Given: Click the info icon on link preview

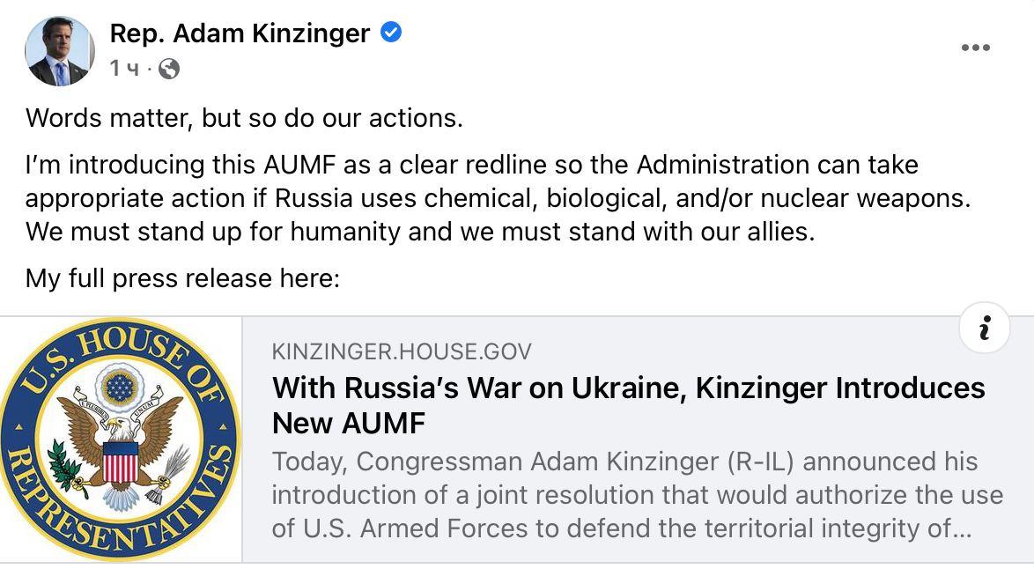Looking at the screenshot, I should tap(984, 329).
